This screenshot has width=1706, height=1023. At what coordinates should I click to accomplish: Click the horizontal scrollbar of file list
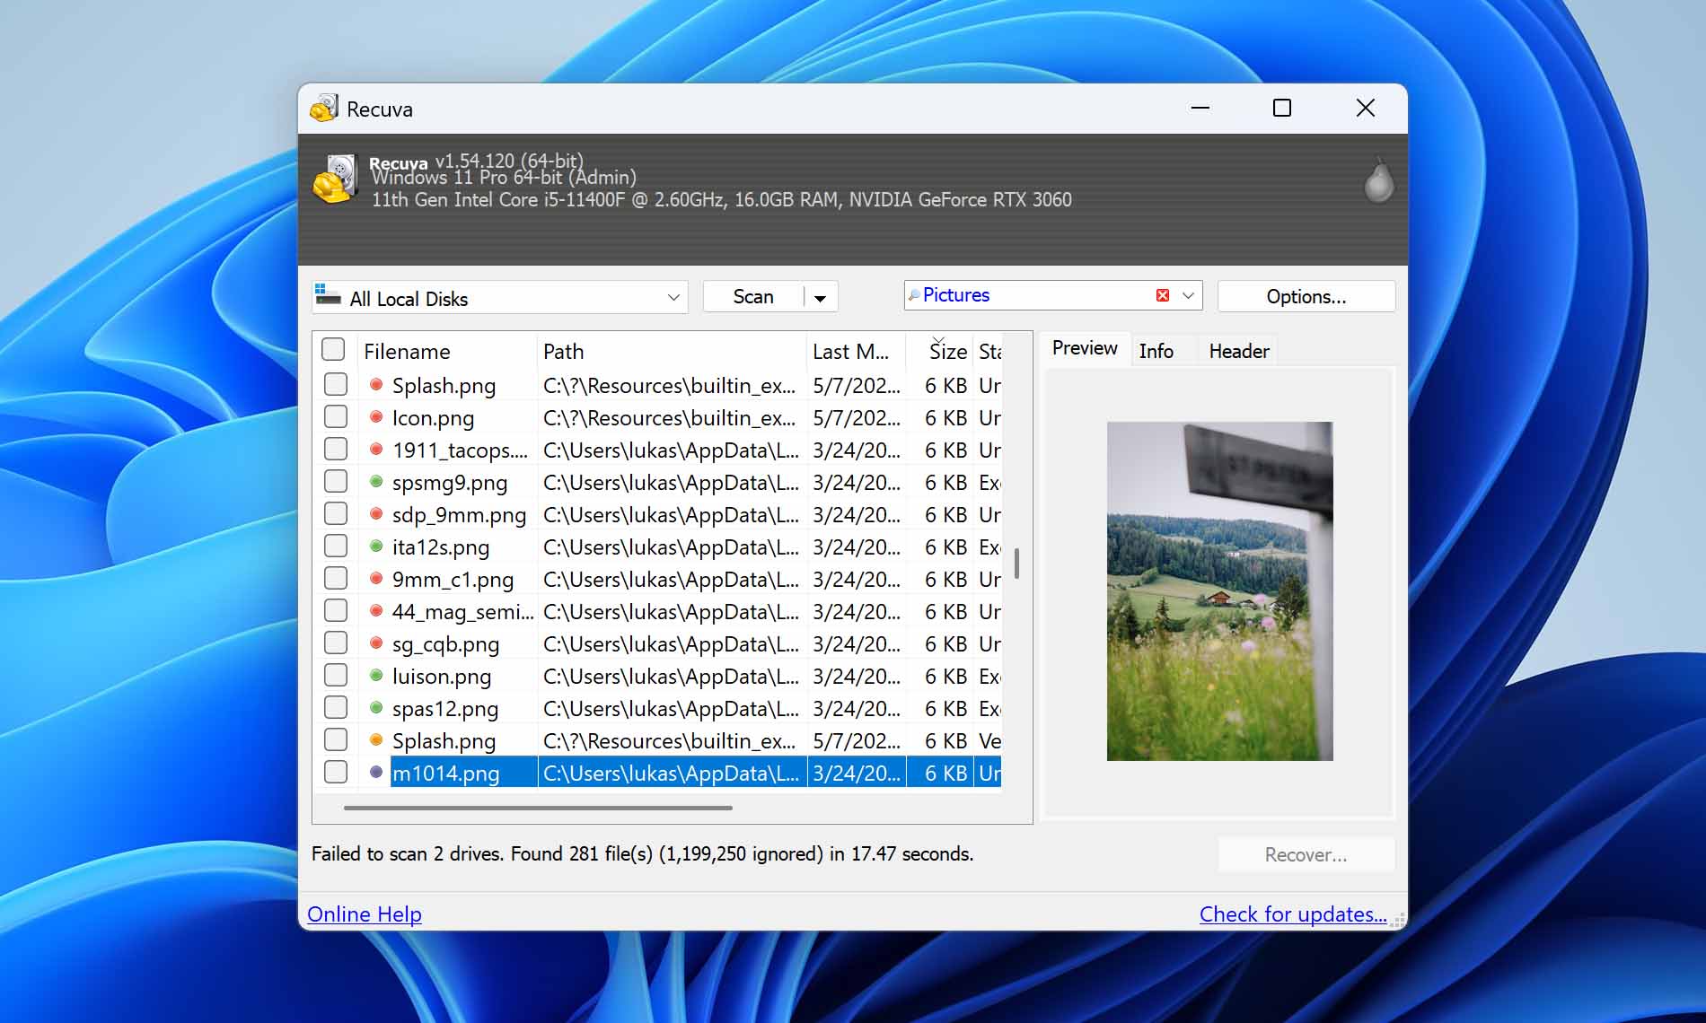pos(538,808)
